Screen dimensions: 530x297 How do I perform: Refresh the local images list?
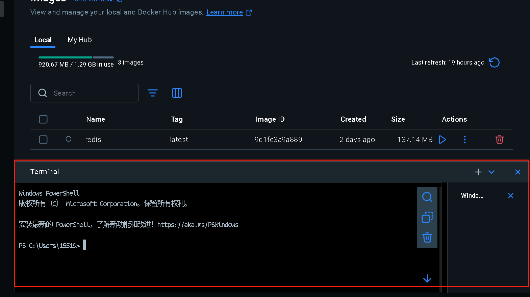tap(494, 63)
